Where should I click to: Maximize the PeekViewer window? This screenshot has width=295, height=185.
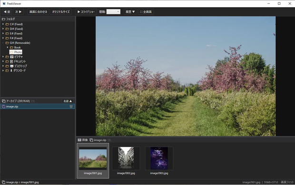279,4
